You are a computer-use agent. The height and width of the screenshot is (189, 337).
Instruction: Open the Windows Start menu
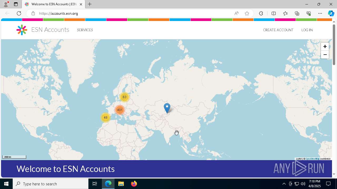point(6,184)
